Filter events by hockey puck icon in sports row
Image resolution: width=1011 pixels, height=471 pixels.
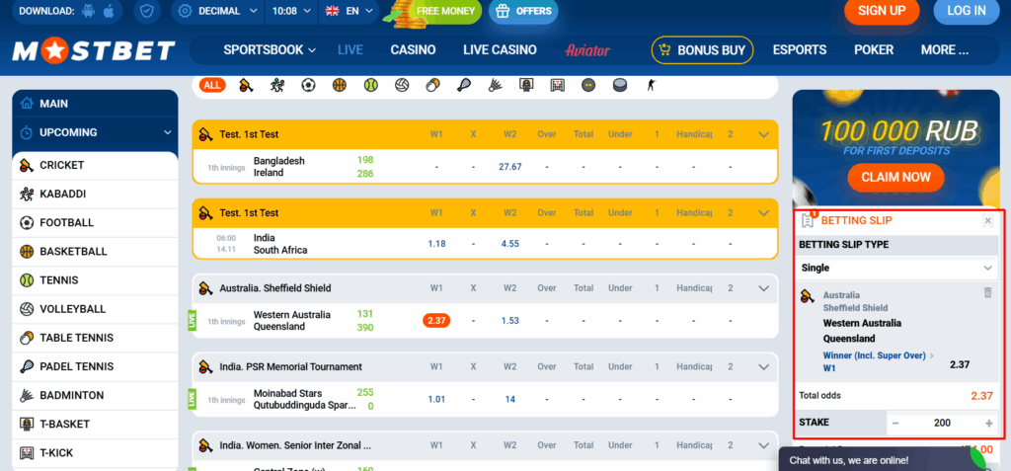point(620,85)
